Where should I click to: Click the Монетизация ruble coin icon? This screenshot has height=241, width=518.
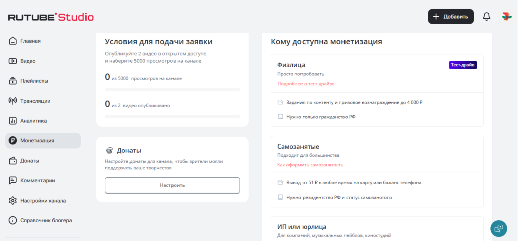click(13, 140)
